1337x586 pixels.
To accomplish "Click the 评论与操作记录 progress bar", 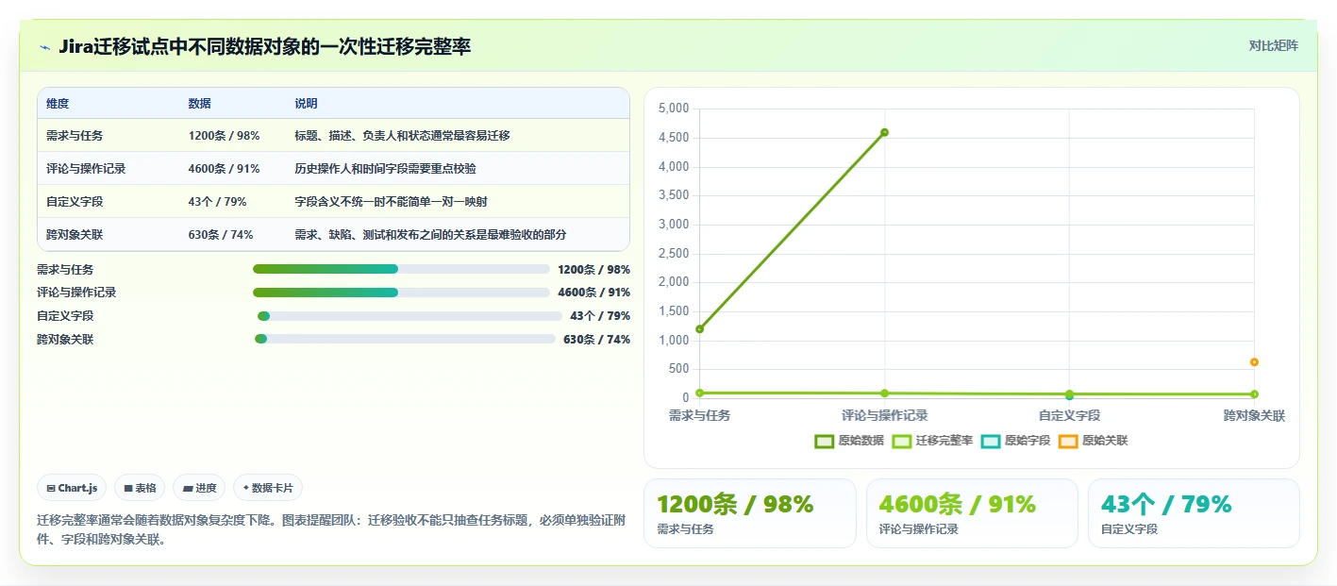I will pyautogui.click(x=401, y=293).
